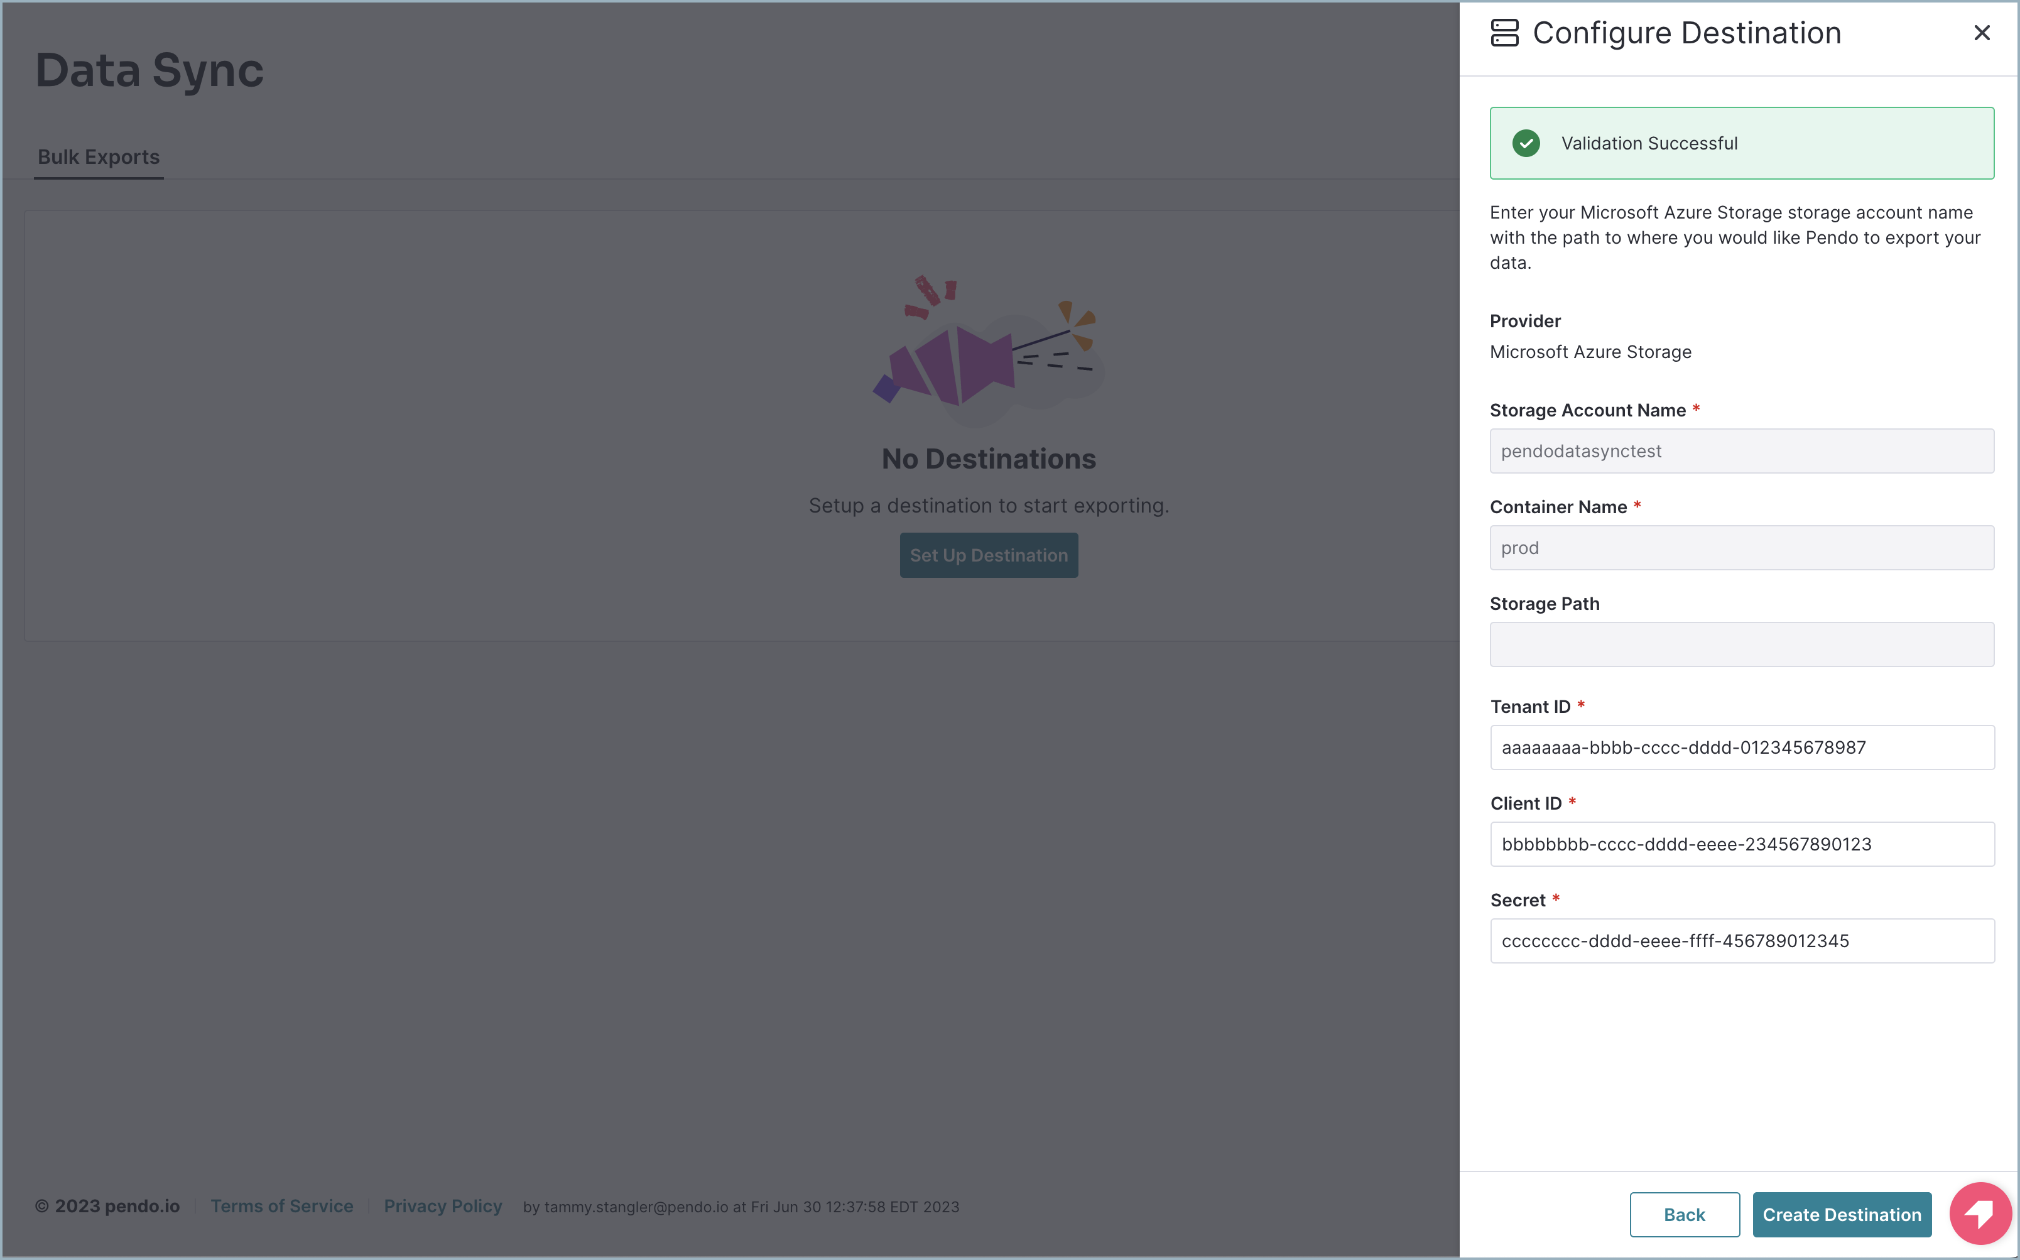Click the Configure Destination panel icon
This screenshot has height=1260, width=2020.
point(1505,33)
